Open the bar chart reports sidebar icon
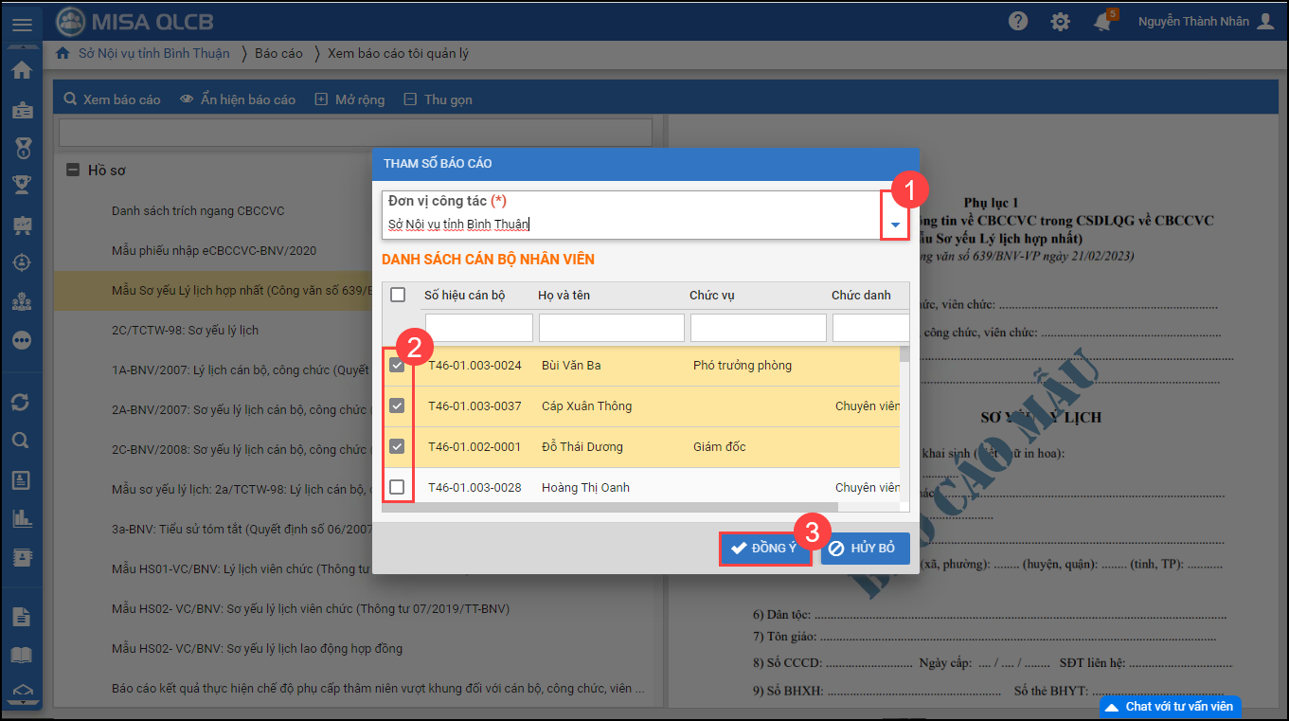 pos(21,518)
